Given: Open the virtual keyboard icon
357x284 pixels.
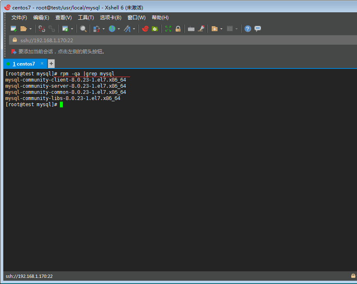Looking at the screenshot, I should (x=191, y=29).
